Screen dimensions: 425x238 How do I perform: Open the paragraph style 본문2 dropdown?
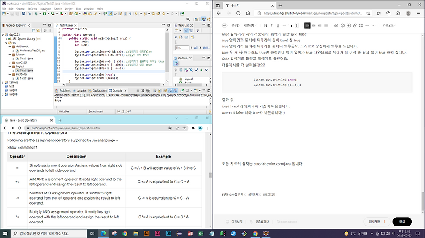pos(236,25)
